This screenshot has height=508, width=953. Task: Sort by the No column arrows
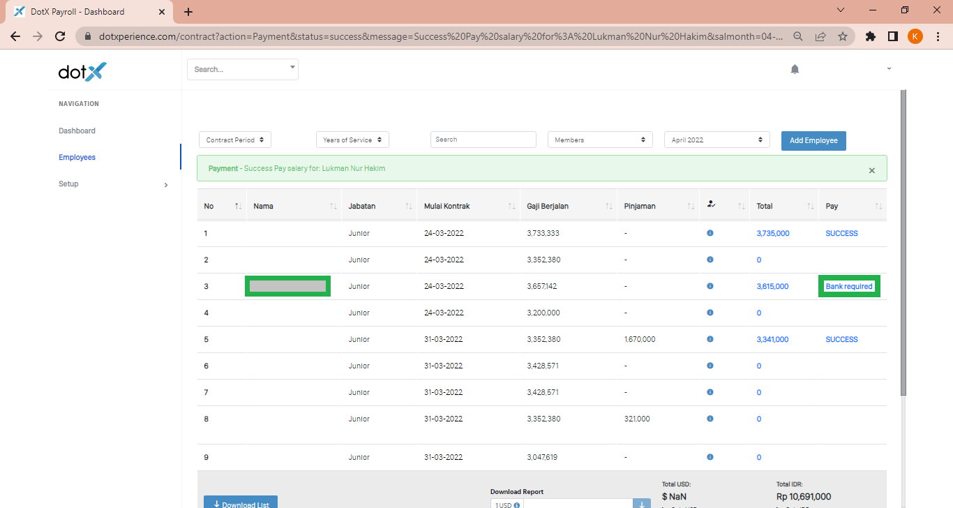[238, 206]
